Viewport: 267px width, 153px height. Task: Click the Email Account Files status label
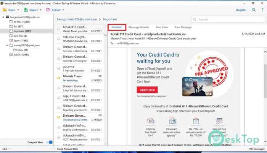[x=68, y=149]
